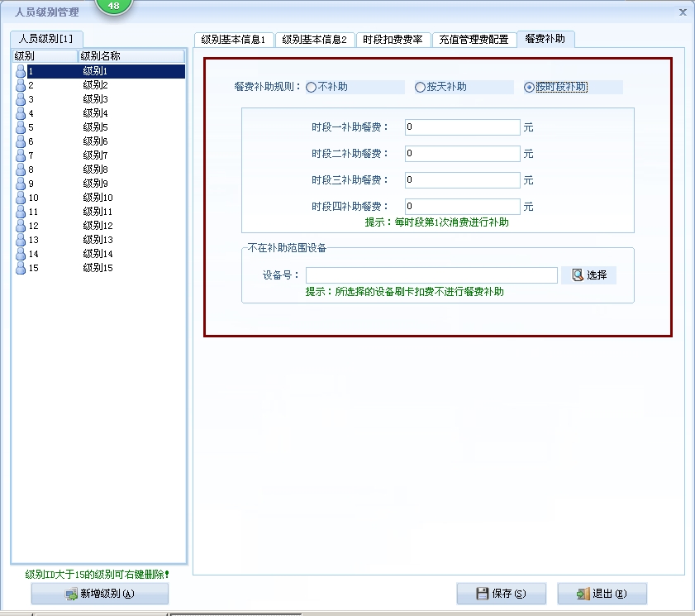Click the 时段一补助餐费 input field
Viewport: 695px width, 616px height.
click(x=462, y=127)
